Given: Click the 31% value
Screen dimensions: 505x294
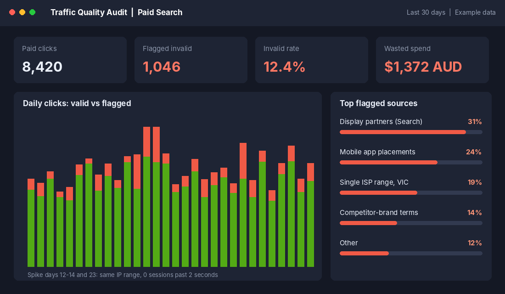Looking at the screenshot, I should point(475,122).
